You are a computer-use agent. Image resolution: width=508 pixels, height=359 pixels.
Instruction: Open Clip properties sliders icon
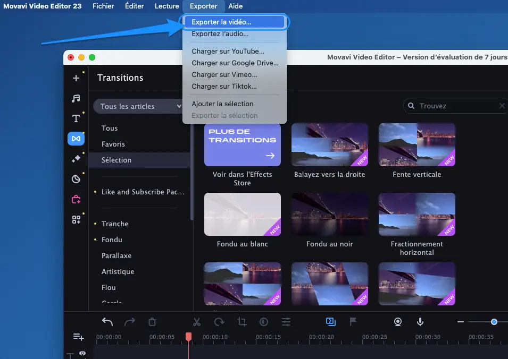pyautogui.click(x=286, y=322)
